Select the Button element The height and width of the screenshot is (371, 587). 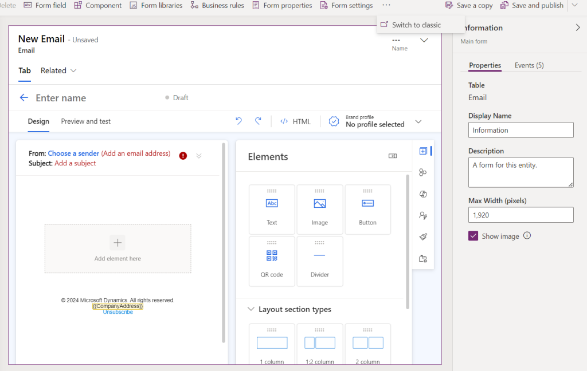[x=367, y=210]
